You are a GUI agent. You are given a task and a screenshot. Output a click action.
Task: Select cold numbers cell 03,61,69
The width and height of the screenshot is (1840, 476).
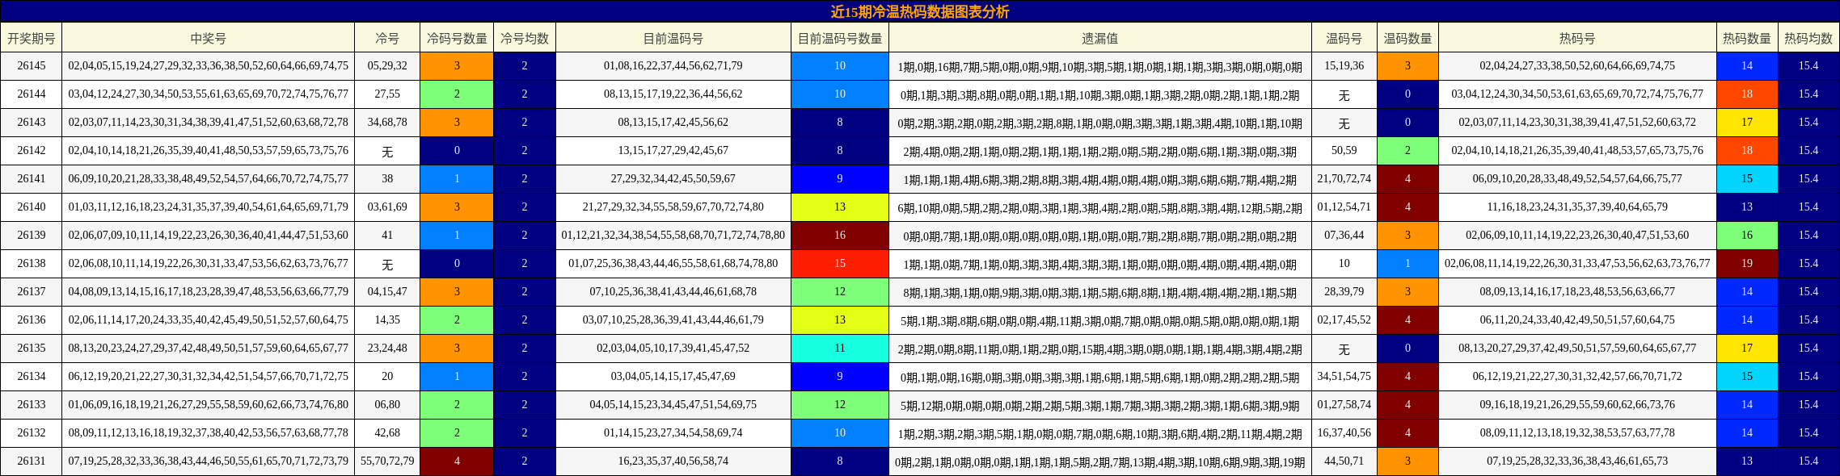(x=387, y=207)
